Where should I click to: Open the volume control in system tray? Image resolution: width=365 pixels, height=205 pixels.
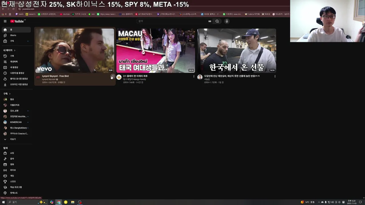click(333, 202)
